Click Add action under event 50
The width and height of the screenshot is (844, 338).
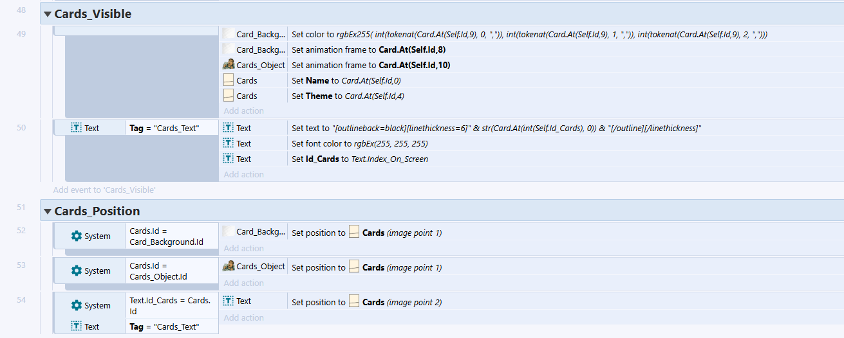(243, 174)
